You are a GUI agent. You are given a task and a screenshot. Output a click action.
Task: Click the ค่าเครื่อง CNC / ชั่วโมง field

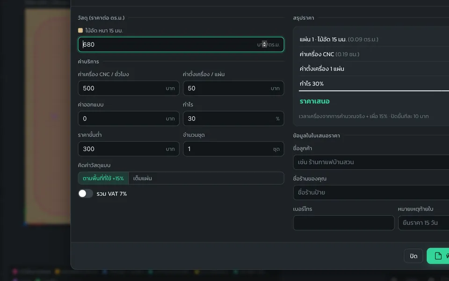[129, 88]
